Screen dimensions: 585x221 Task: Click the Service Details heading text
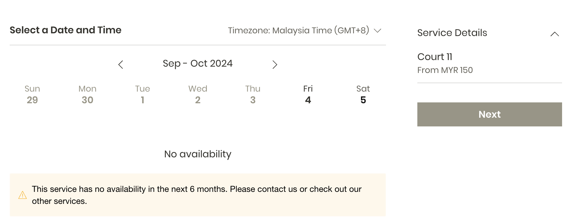pyautogui.click(x=452, y=33)
